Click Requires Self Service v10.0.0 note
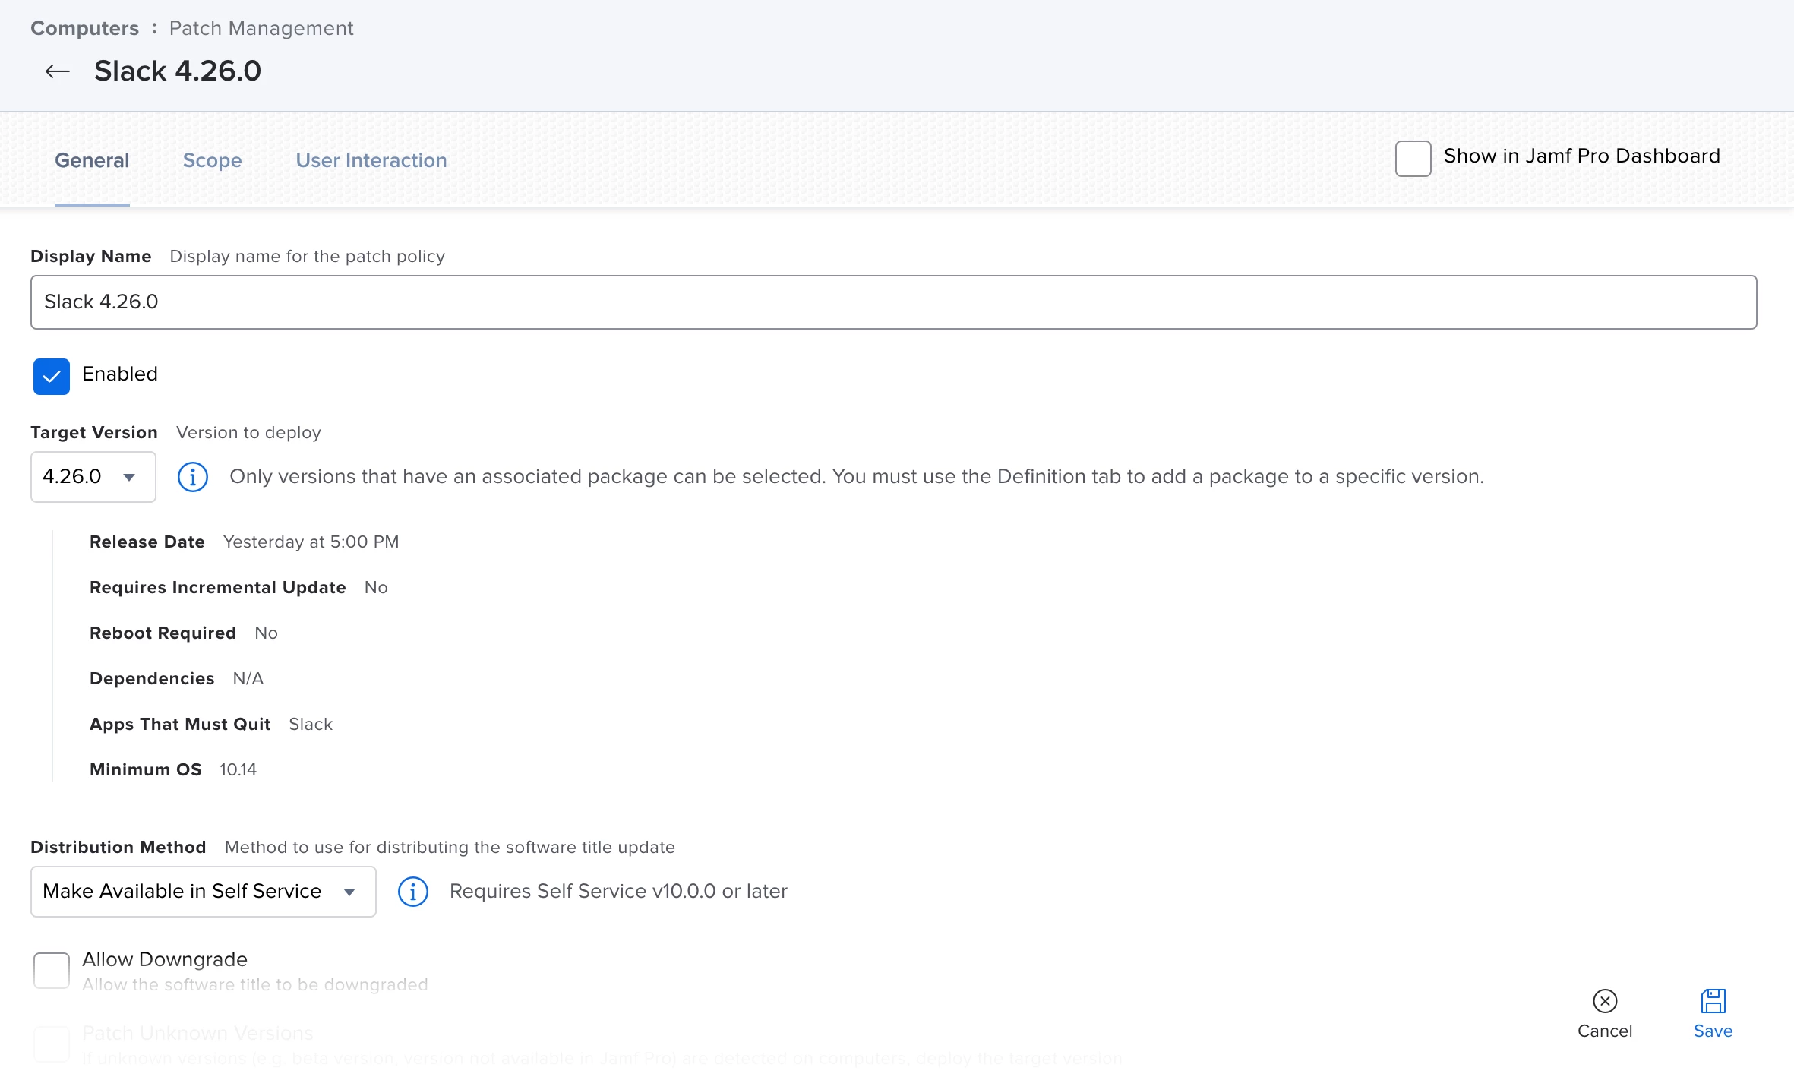 click(x=618, y=892)
